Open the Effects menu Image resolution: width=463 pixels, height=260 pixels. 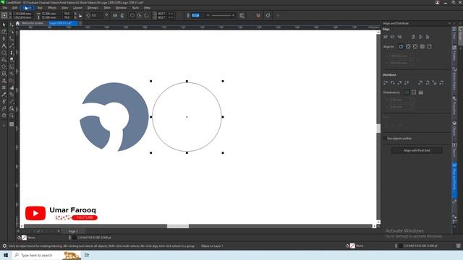click(x=52, y=8)
